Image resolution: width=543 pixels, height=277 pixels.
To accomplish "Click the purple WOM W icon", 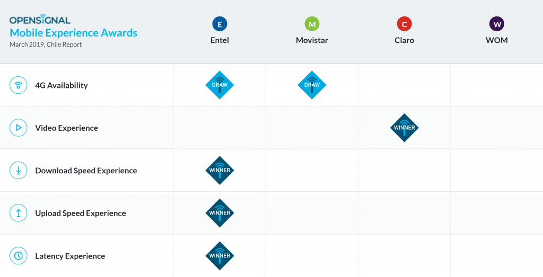I will coord(496,24).
